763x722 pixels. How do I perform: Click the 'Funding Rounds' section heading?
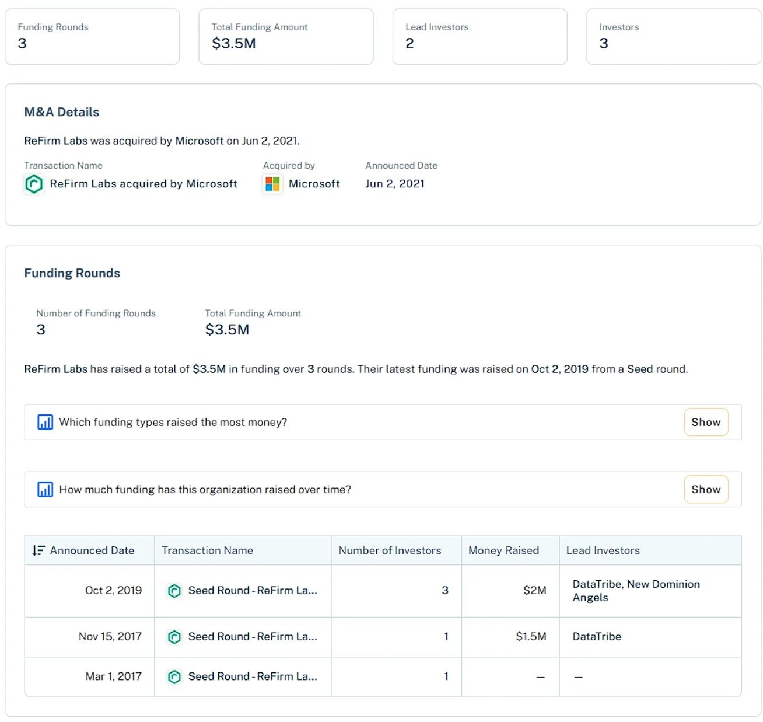click(72, 273)
